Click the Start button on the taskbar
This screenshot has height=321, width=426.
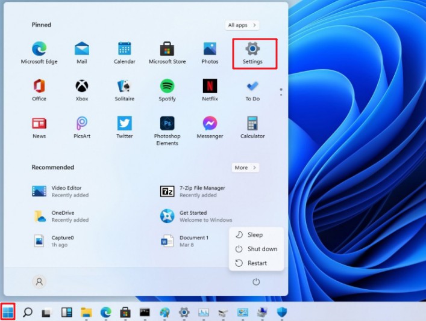[8, 312]
